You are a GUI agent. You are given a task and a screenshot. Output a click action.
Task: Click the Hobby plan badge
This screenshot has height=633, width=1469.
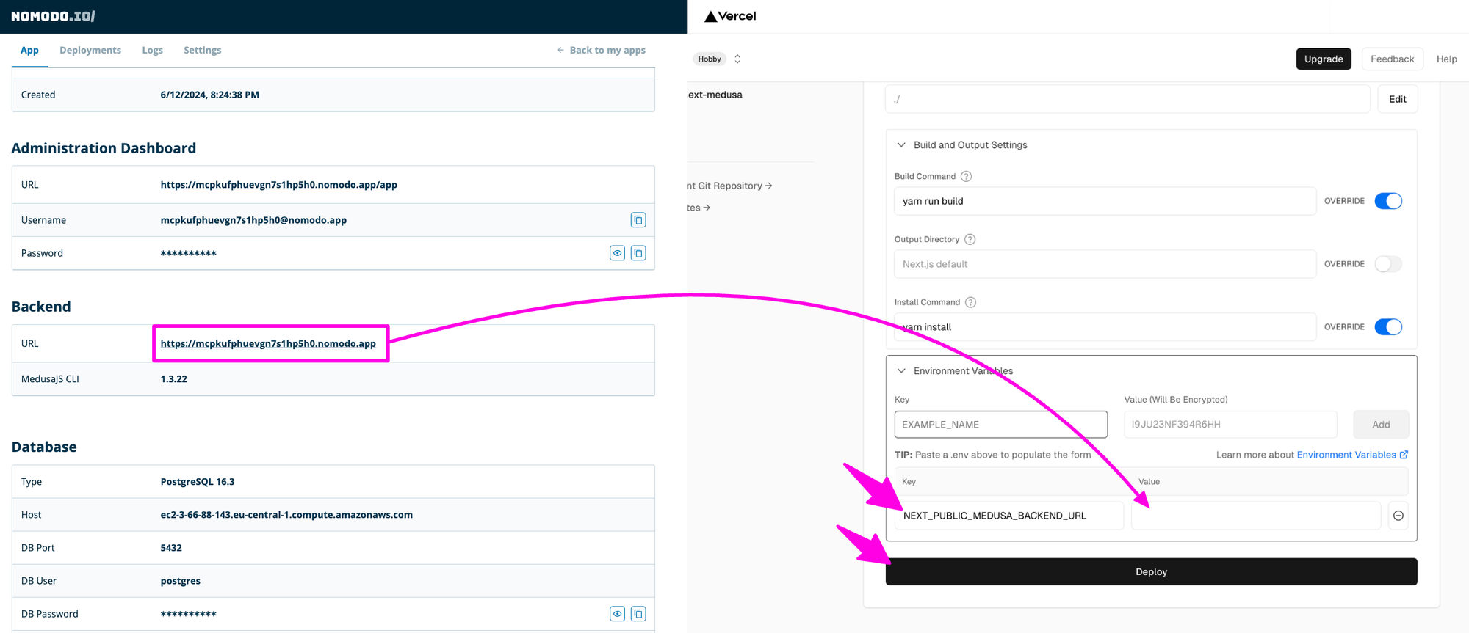point(710,59)
